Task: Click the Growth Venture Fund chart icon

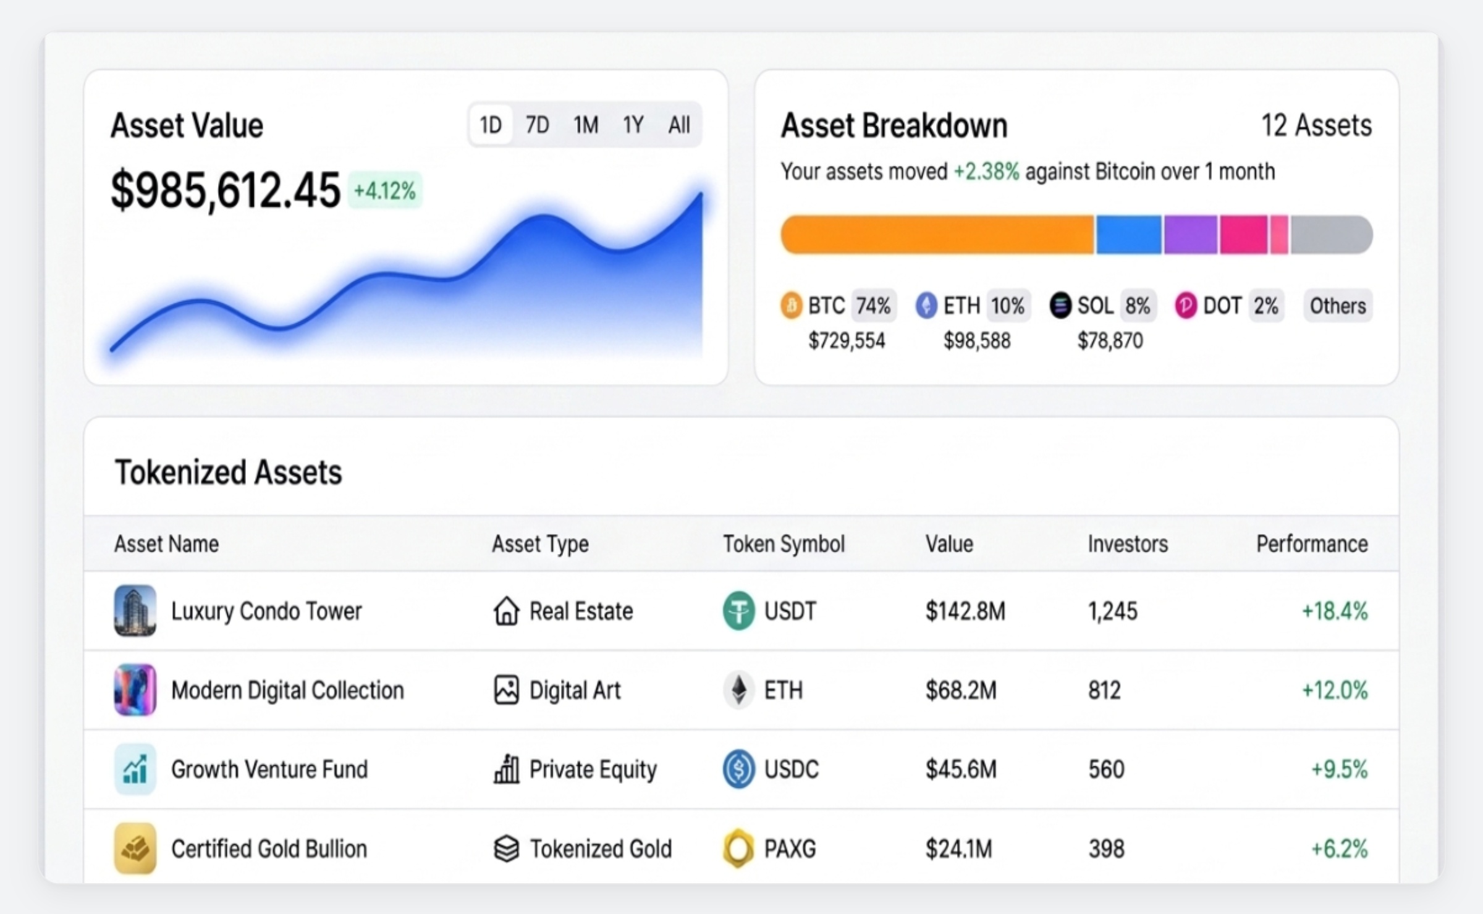Action: [x=135, y=769]
